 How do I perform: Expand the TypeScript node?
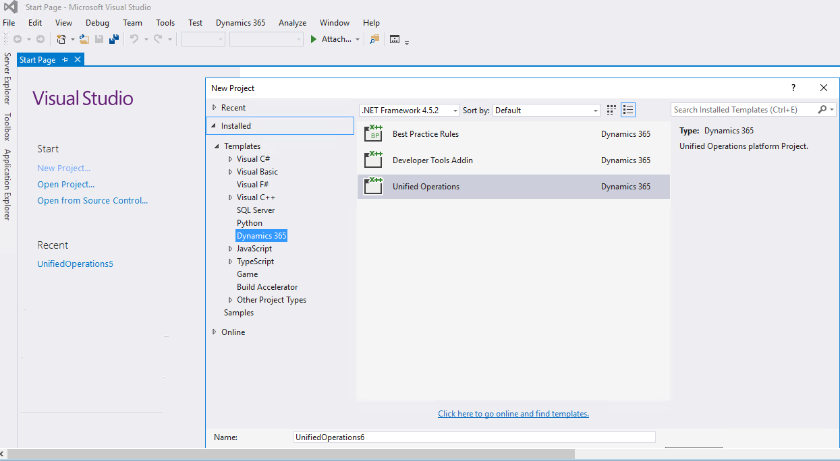pos(230,262)
